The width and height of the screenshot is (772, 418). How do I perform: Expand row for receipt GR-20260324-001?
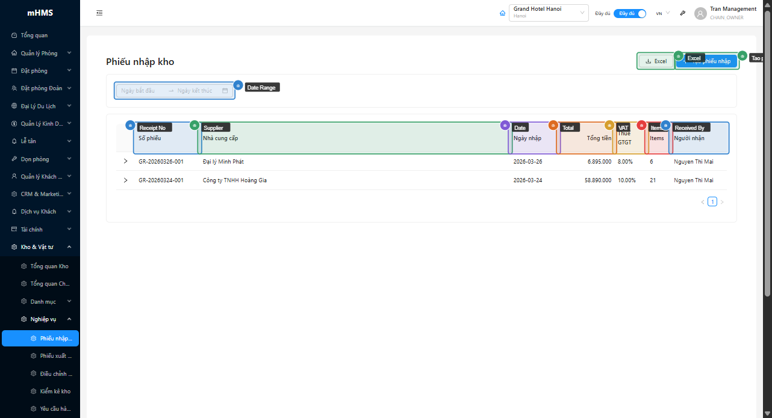[x=125, y=180]
